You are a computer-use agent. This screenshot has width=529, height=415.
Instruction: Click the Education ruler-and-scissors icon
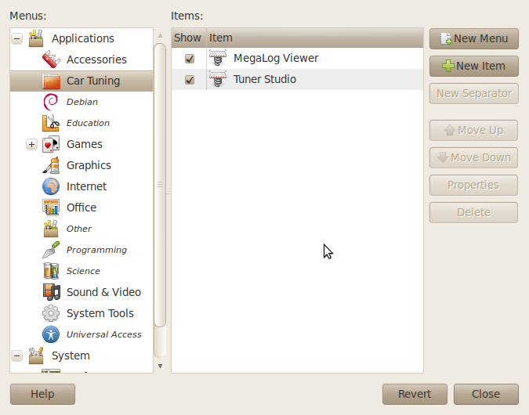click(x=51, y=123)
